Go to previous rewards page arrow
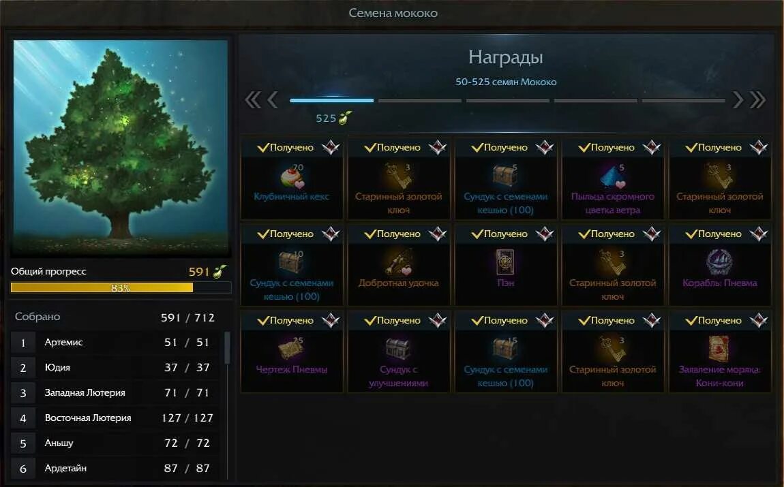 point(273,100)
